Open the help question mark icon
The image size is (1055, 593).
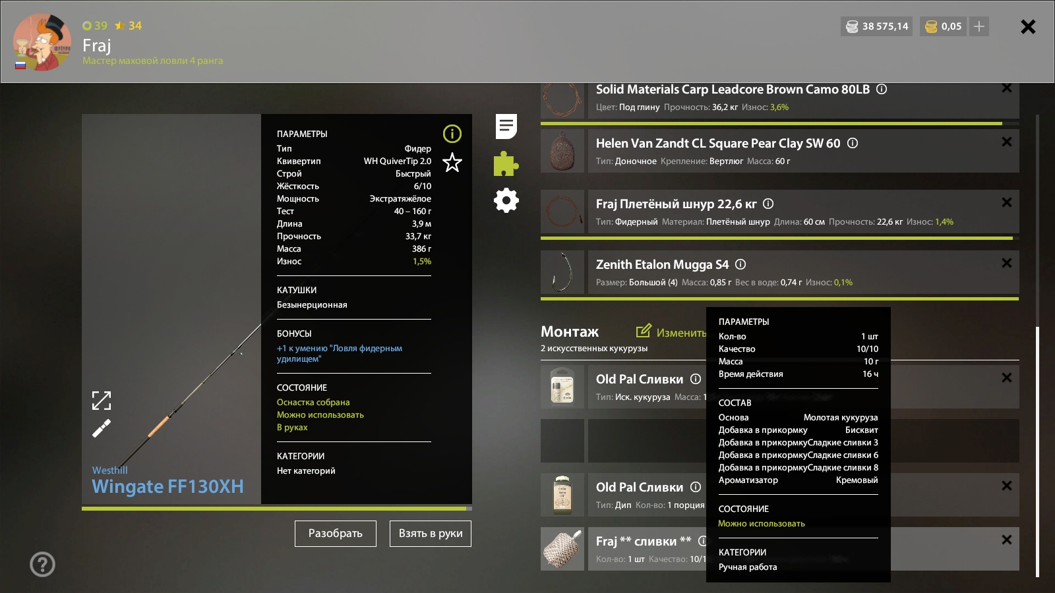42,564
